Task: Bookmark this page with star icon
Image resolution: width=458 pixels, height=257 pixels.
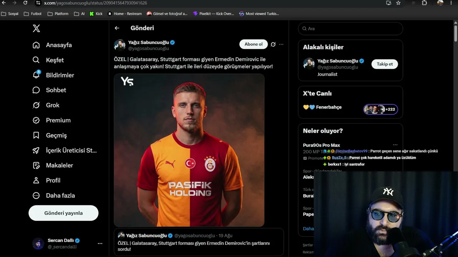Action: pos(398,3)
